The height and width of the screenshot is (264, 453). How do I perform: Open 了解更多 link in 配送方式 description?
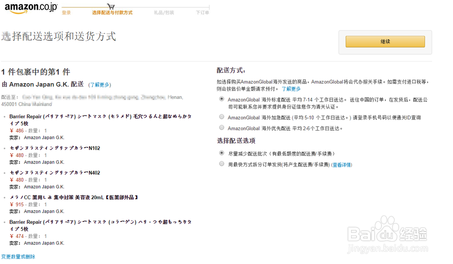[x=291, y=89]
